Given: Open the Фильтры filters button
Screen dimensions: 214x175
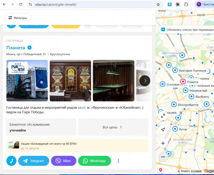Looking at the screenshot, I should pos(18,18).
